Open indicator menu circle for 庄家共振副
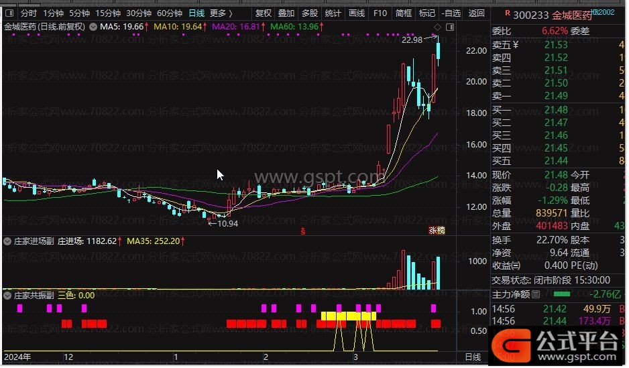The height and width of the screenshot is (368, 629). (7, 296)
